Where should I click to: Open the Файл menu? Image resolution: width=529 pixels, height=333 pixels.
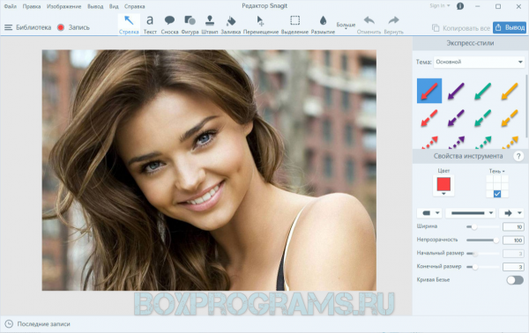pyautogui.click(x=11, y=6)
